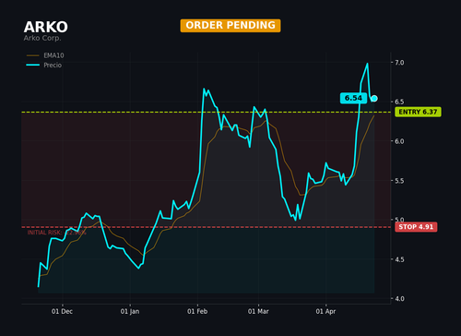Screen dimensions: 461x336
Task: Click the ARKO ticker title
Action: [x=46, y=27]
